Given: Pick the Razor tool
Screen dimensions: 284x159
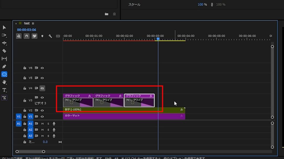Looking at the screenshot, I should point(4,51).
